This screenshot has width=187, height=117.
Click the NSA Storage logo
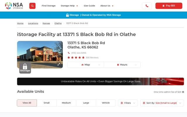[14, 6]
